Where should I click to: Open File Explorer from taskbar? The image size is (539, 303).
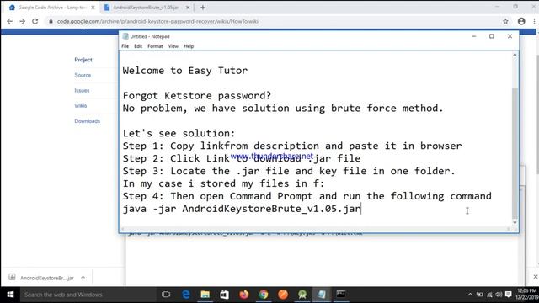point(205,295)
